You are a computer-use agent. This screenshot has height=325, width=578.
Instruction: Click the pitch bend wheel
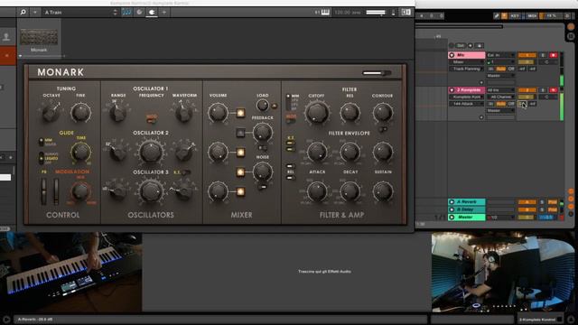point(44,191)
